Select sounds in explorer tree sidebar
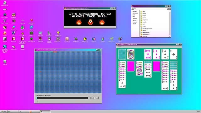201x113 pixels. [135, 19]
